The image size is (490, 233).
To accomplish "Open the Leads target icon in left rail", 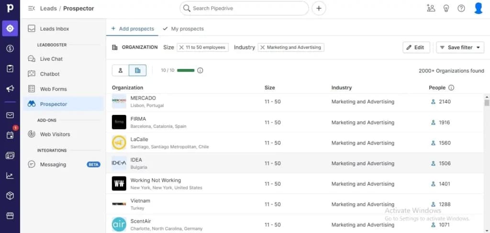I will pos(10,28).
